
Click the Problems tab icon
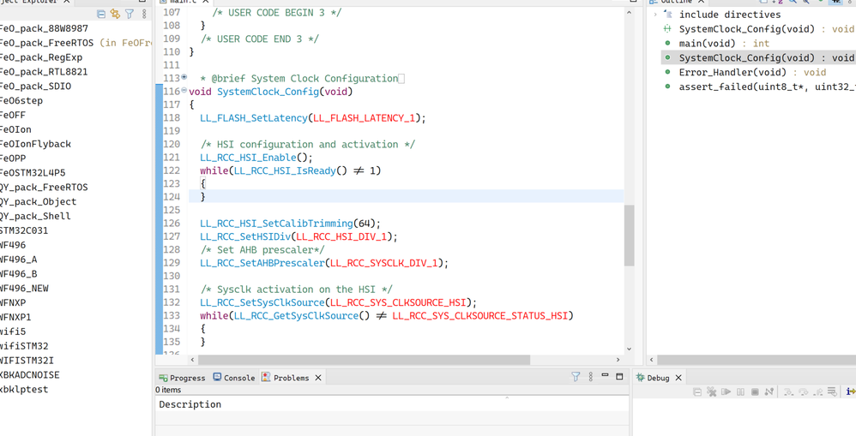pos(266,377)
